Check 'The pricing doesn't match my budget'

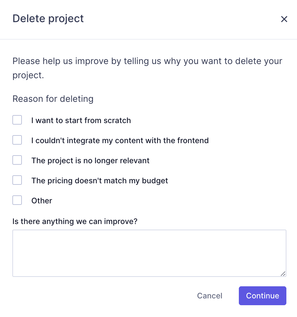pos(17,180)
